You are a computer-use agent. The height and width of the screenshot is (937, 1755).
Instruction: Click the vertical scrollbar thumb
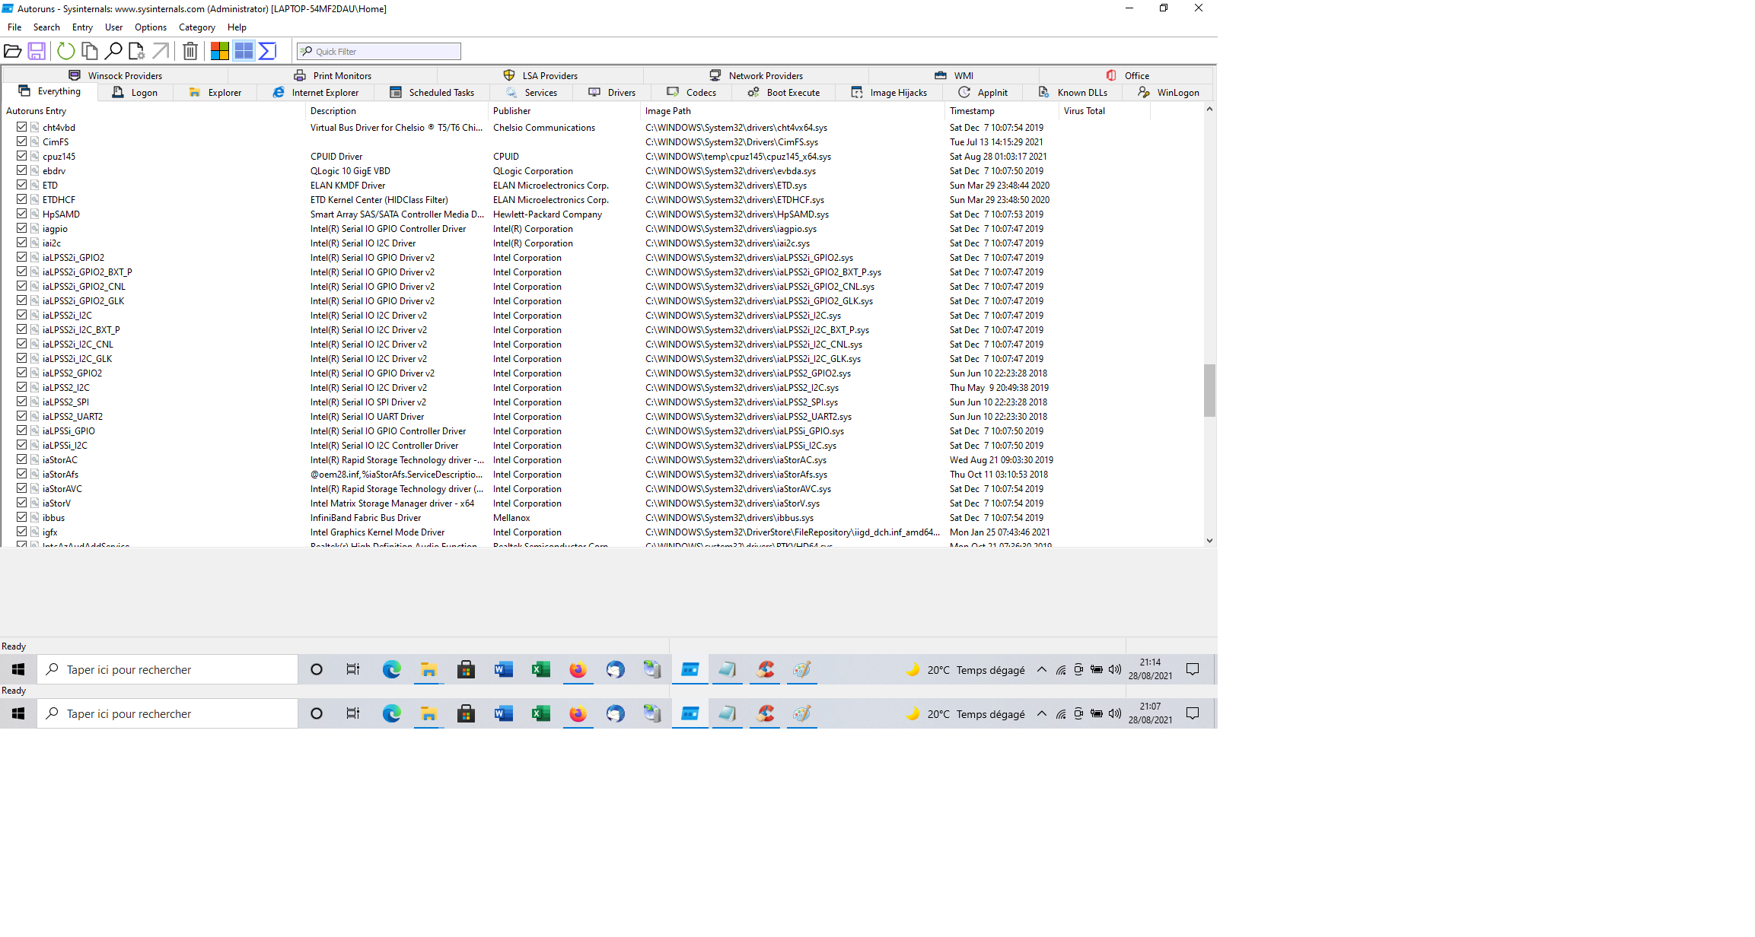pyautogui.click(x=1209, y=390)
